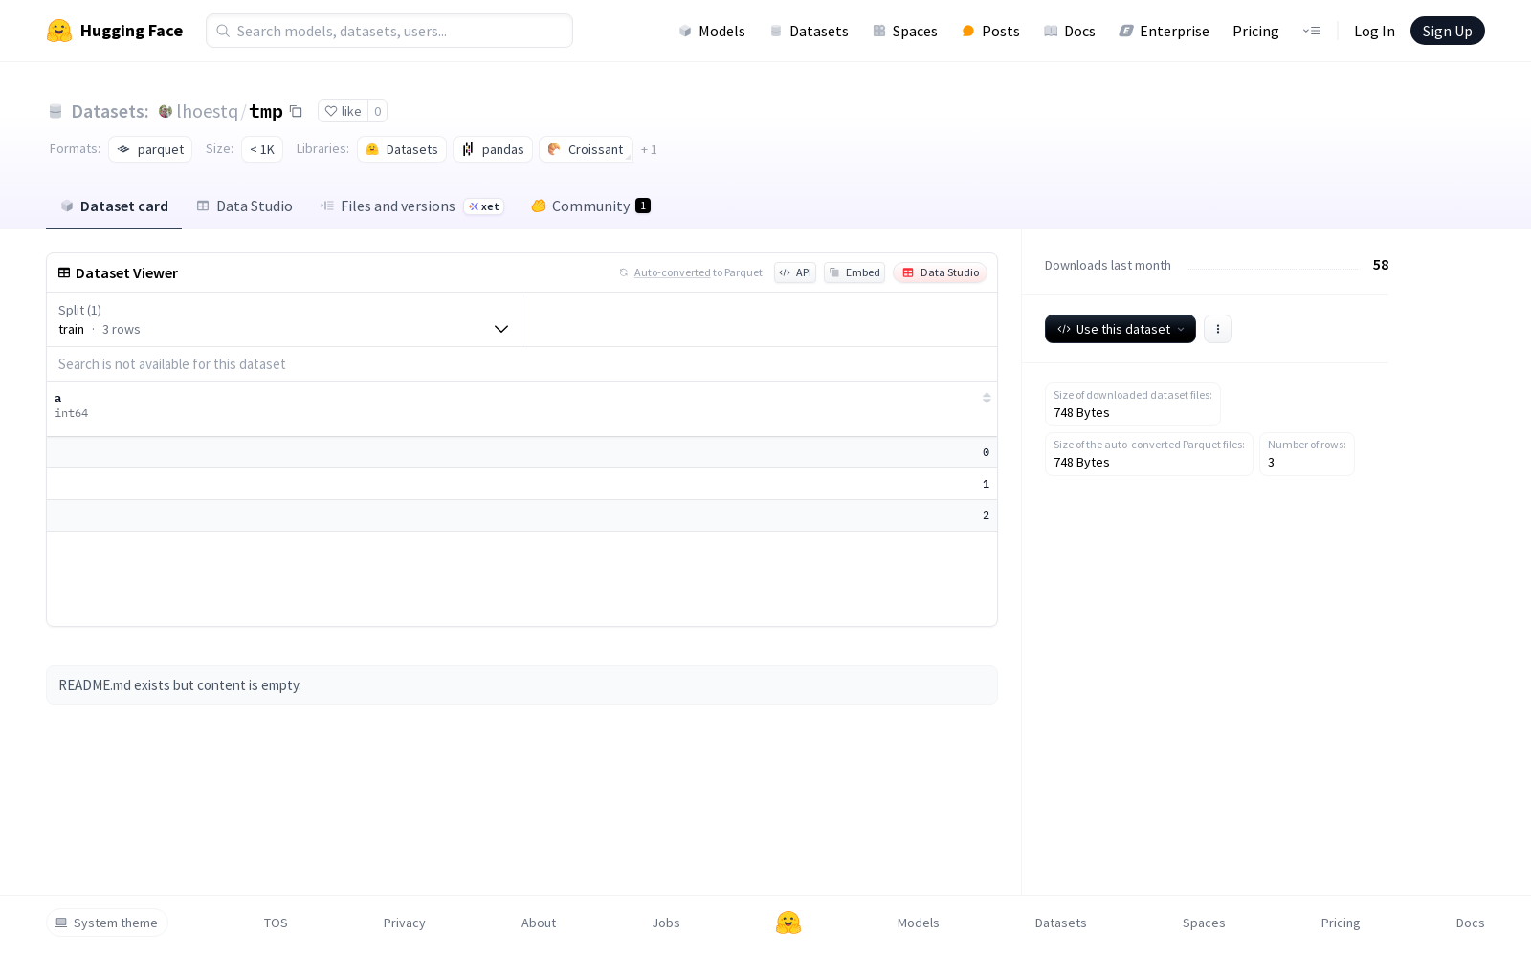Click the Datasets library tag
1531x956 pixels.
tap(402, 149)
